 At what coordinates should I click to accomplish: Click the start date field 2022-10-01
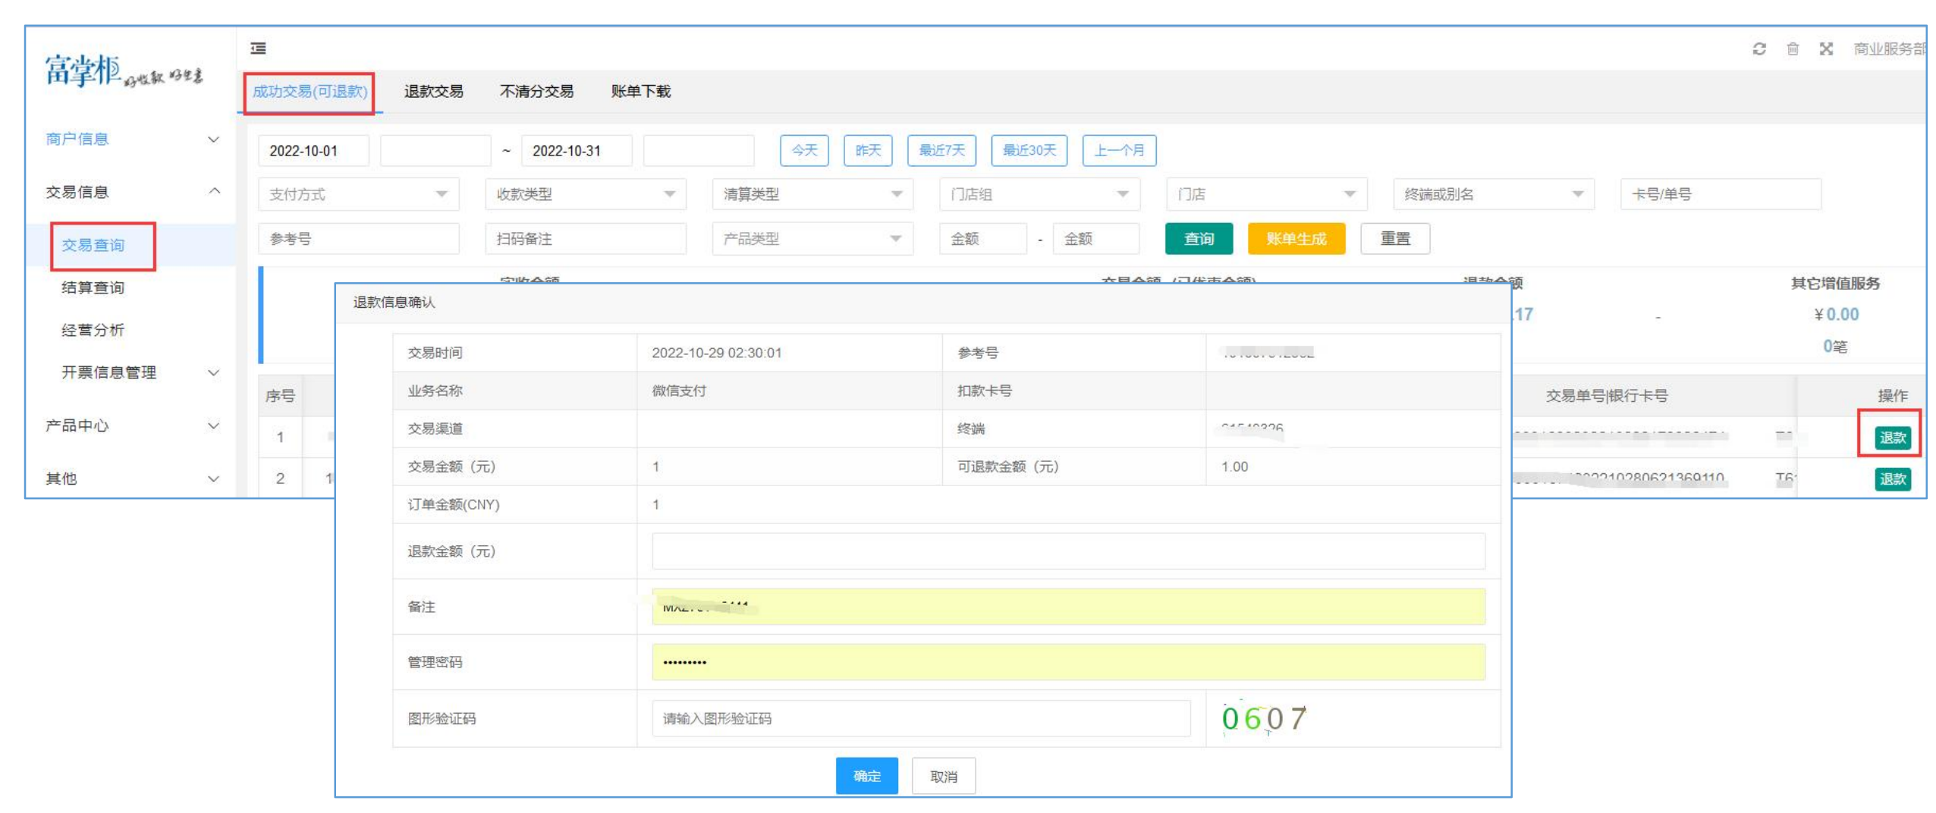click(x=313, y=150)
